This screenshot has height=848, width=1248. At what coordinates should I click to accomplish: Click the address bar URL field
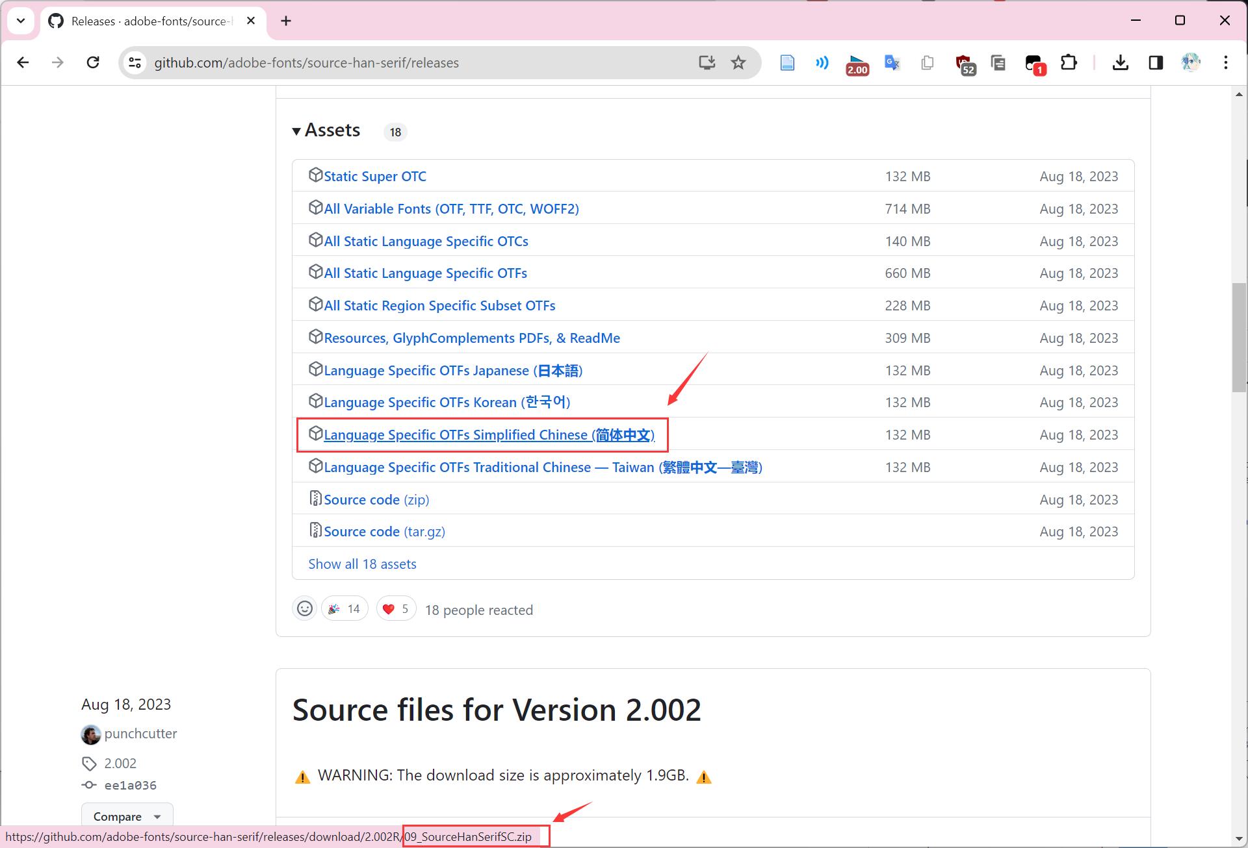coord(416,62)
